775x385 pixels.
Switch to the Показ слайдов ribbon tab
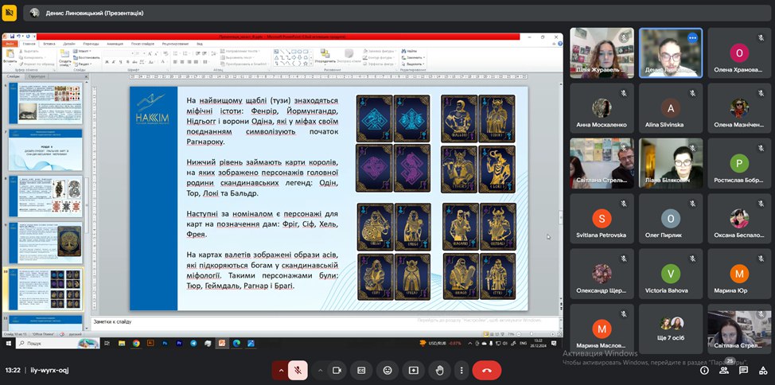point(142,44)
